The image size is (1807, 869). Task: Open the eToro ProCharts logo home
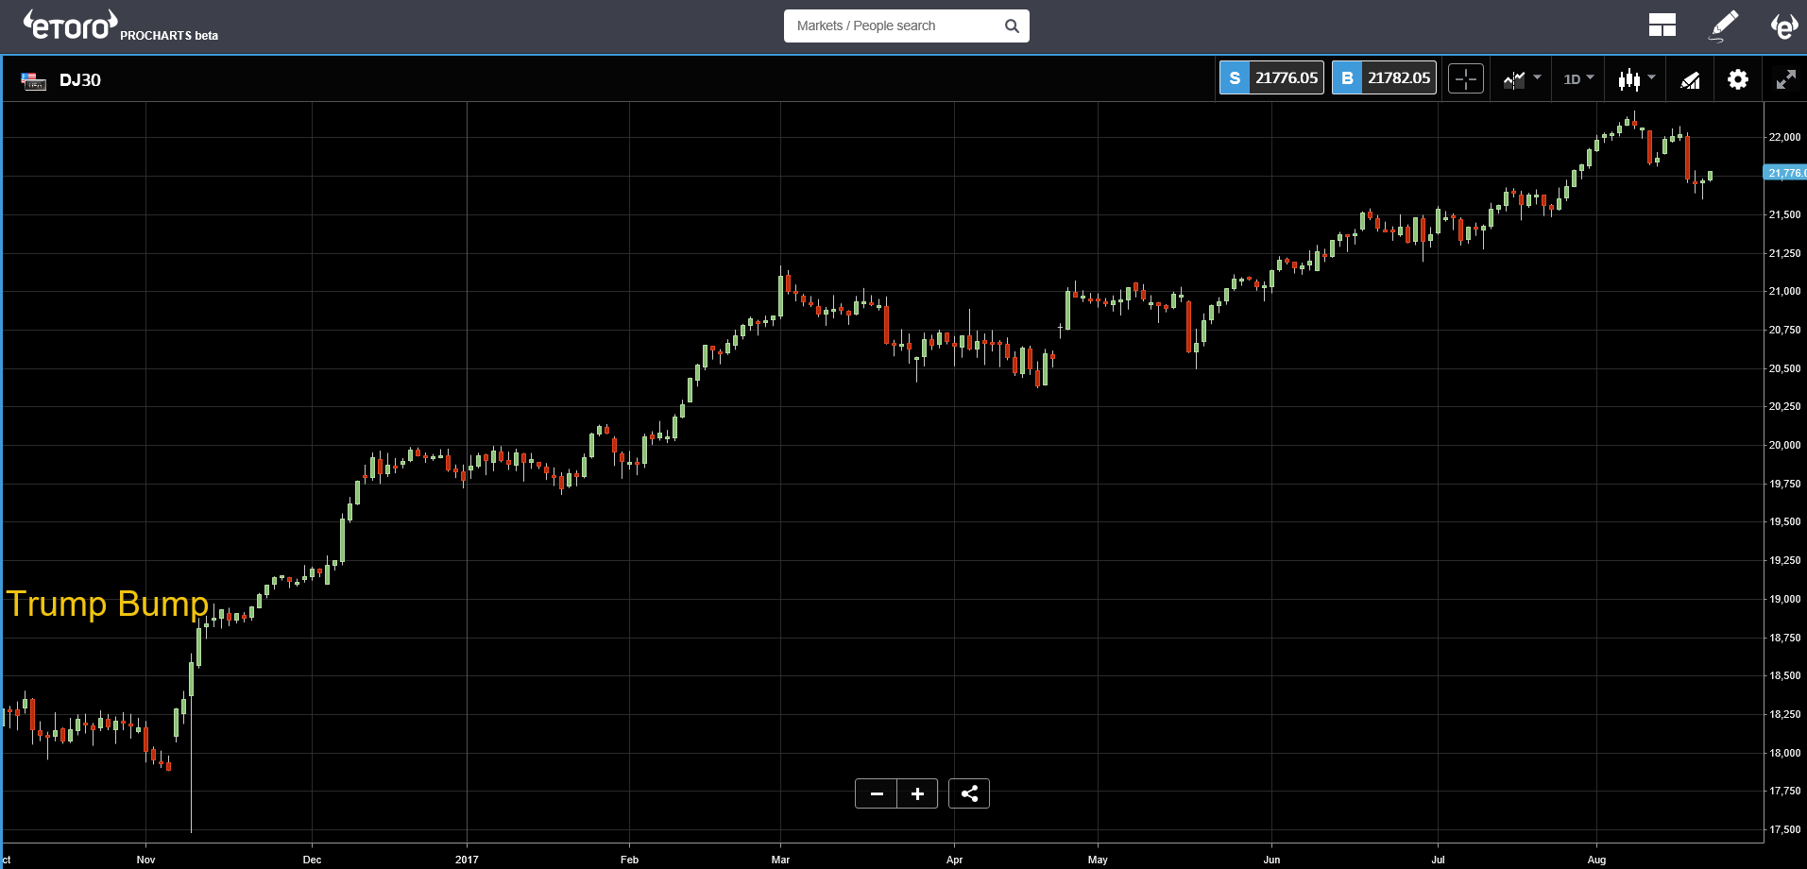pyautogui.click(x=121, y=26)
